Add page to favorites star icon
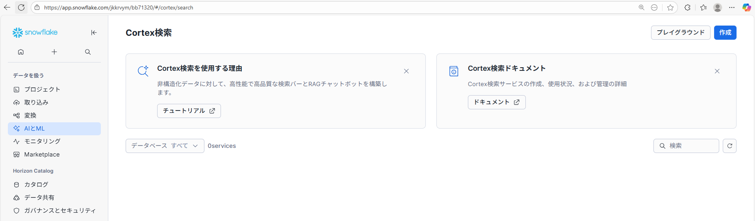755x221 pixels. click(670, 7)
